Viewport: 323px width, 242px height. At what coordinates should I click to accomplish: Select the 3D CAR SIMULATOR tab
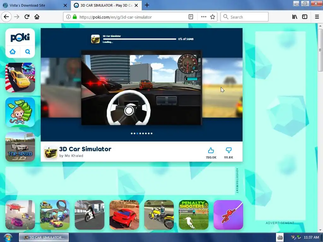tap(106, 5)
